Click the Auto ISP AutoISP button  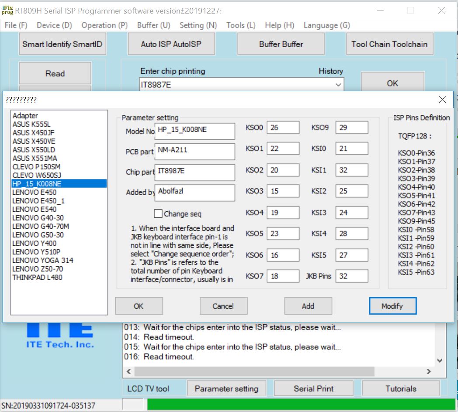tap(171, 44)
